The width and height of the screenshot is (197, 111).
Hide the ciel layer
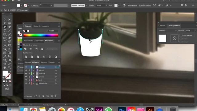(x=26, y=80)
